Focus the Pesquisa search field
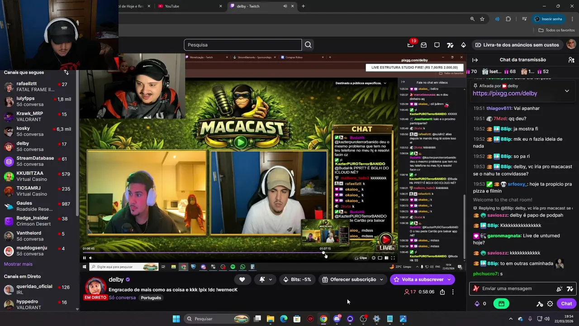Image resolution: width=579 pixels, height=326 pixels. click(242, 45)
